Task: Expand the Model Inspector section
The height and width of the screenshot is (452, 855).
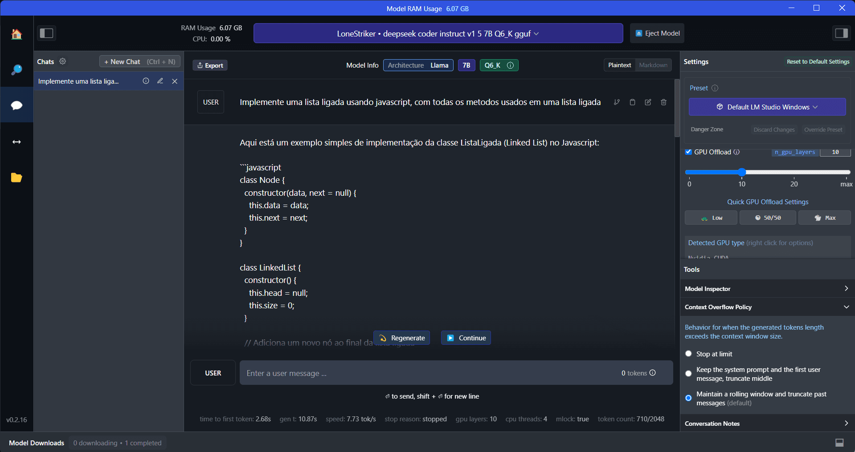Action: (767, 289)
